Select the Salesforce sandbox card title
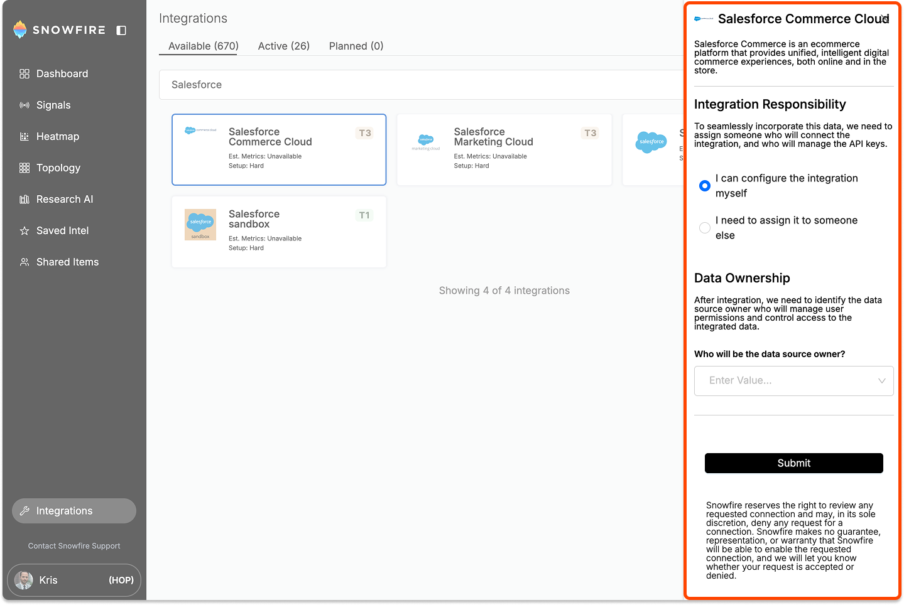This screenshot has height=605, width=904. tap(254, 219)
